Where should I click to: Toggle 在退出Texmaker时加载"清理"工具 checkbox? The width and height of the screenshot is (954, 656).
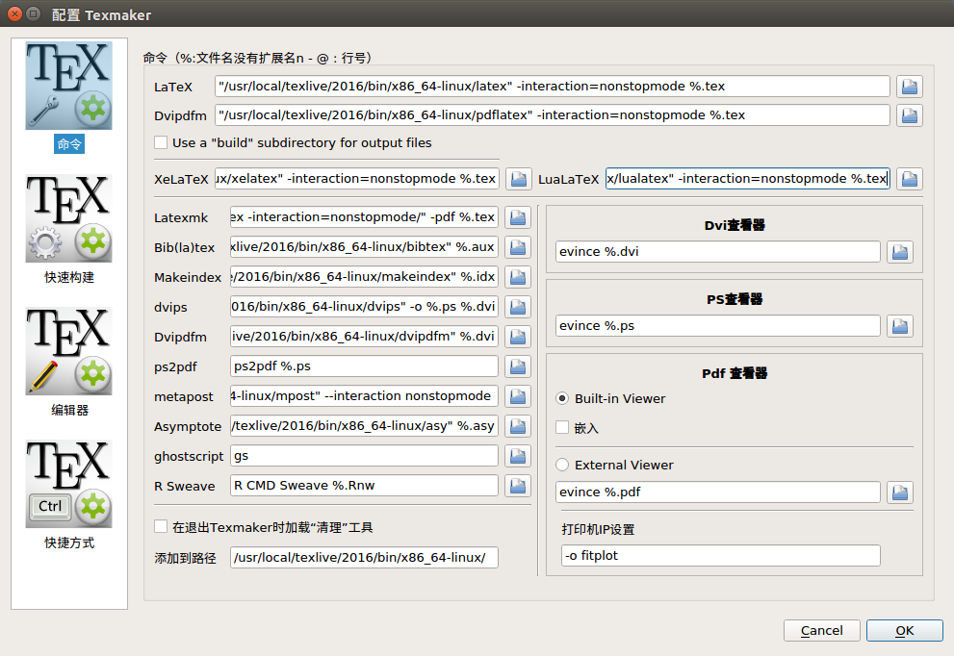tap(161, 526)
